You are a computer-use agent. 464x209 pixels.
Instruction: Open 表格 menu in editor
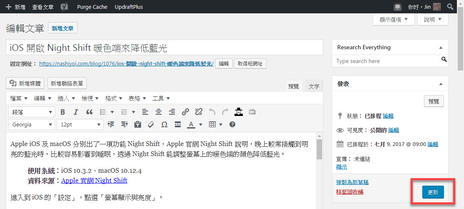point(137,98)
